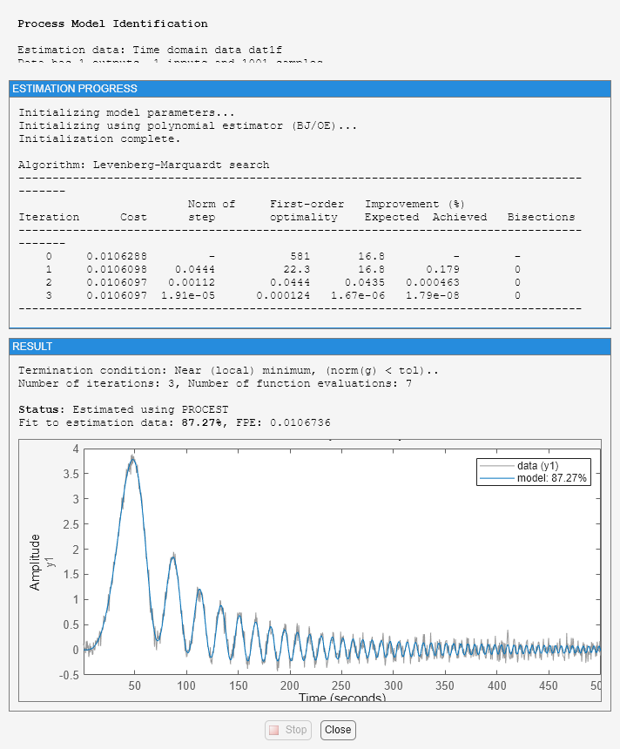Click the first response peak near 50 seconds
Image resolution: width=620 pixels, height=749 pixels.
pyautogui.click(x=132, y=459)
